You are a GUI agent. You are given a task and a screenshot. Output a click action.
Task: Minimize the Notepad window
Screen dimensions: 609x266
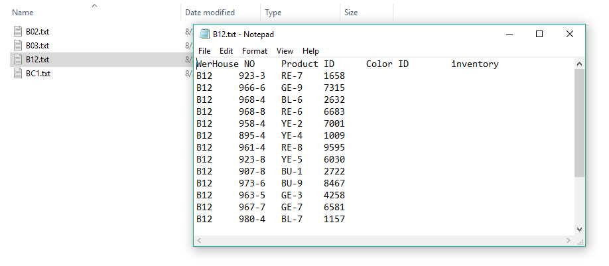[x=510, y=34]
